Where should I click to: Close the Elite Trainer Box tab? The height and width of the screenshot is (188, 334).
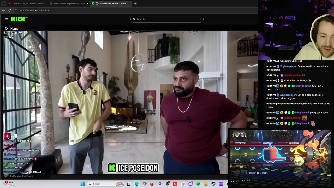pos(87,4)
